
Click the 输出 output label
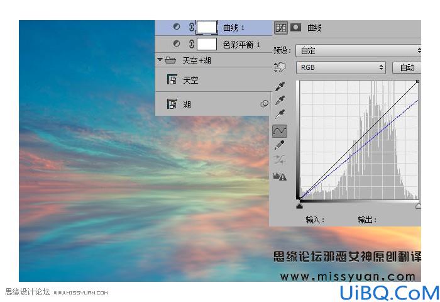click(367, 220)
